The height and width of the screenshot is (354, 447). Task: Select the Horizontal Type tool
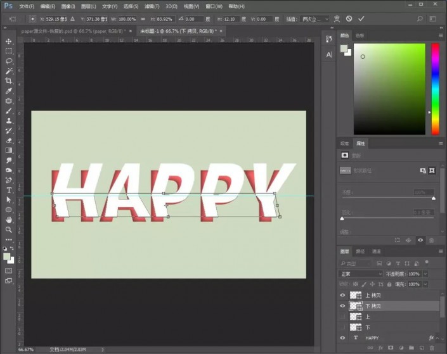coord(9,190)
